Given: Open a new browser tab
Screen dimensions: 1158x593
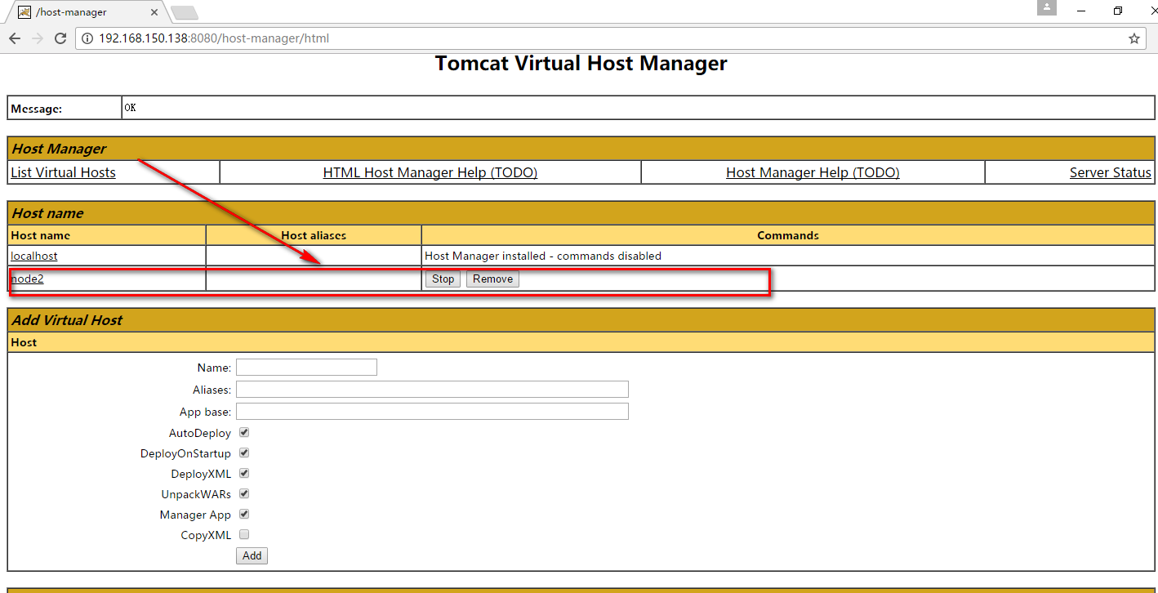Looking at the screenshot, I should tap(185, 12).
